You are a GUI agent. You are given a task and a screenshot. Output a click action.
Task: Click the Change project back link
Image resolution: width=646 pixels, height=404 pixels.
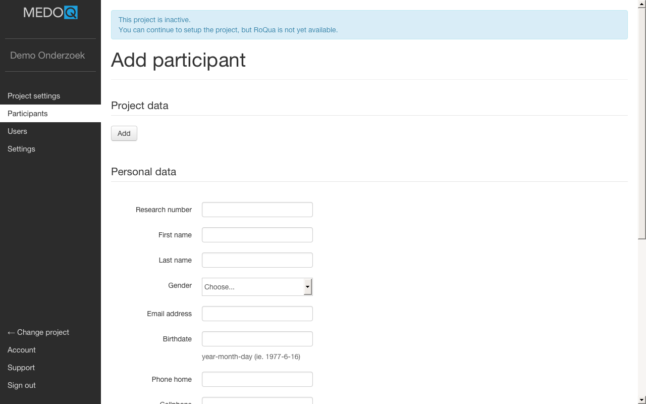coord(38,332)
